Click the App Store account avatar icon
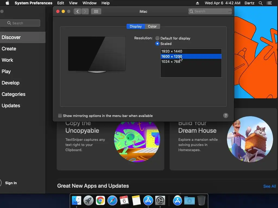278x208 pixels. point(1,183)
